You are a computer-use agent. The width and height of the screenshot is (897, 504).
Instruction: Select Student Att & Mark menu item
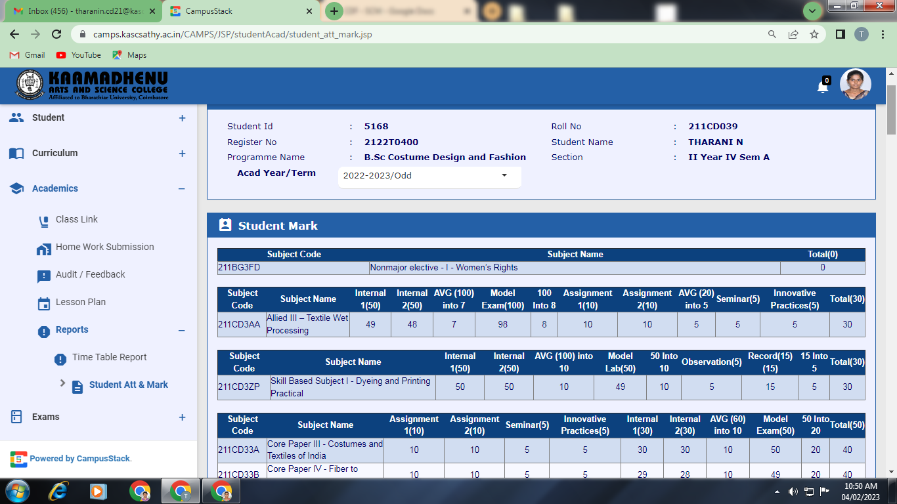coord(129,385)
